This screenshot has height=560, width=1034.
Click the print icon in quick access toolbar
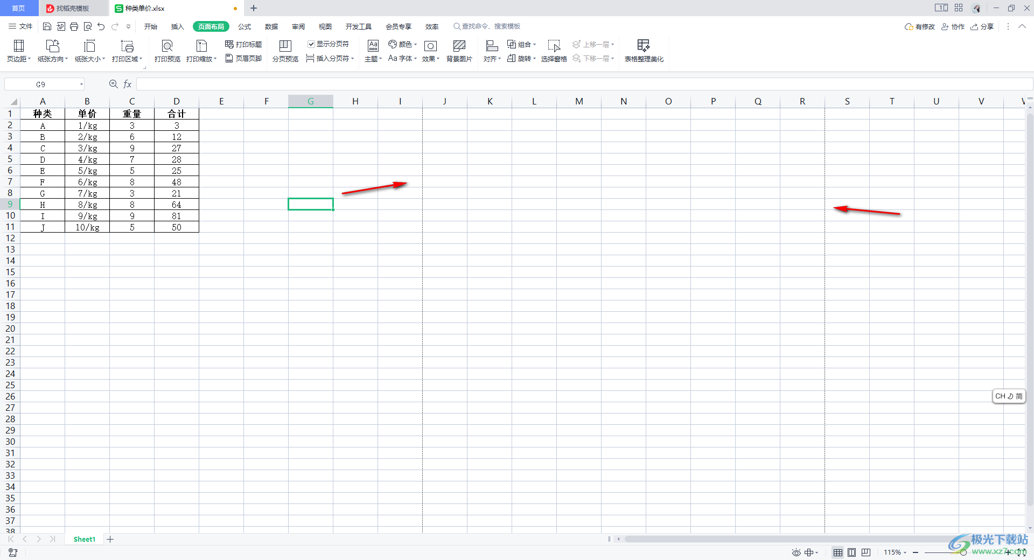(x=74, y=26)
